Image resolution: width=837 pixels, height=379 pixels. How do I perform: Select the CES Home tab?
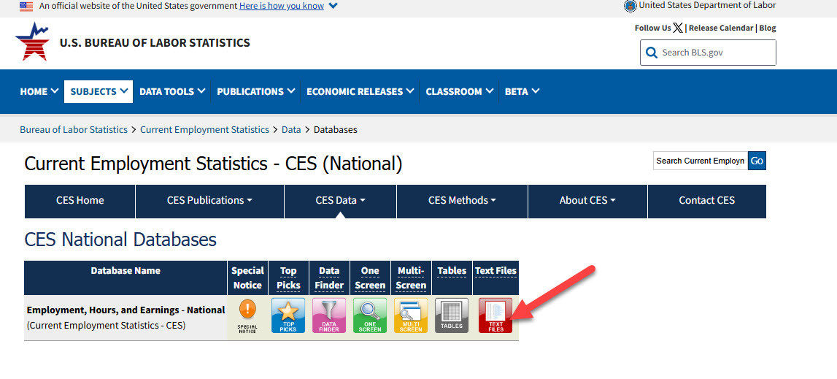click(x=80, y=201)
